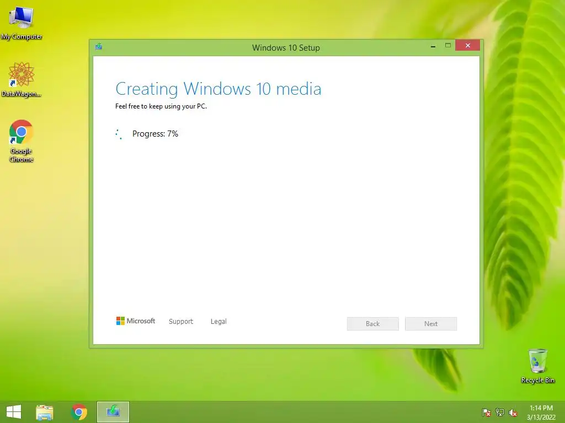
Task: Open Action Center flag tray icon
Action: pos(487,413)
